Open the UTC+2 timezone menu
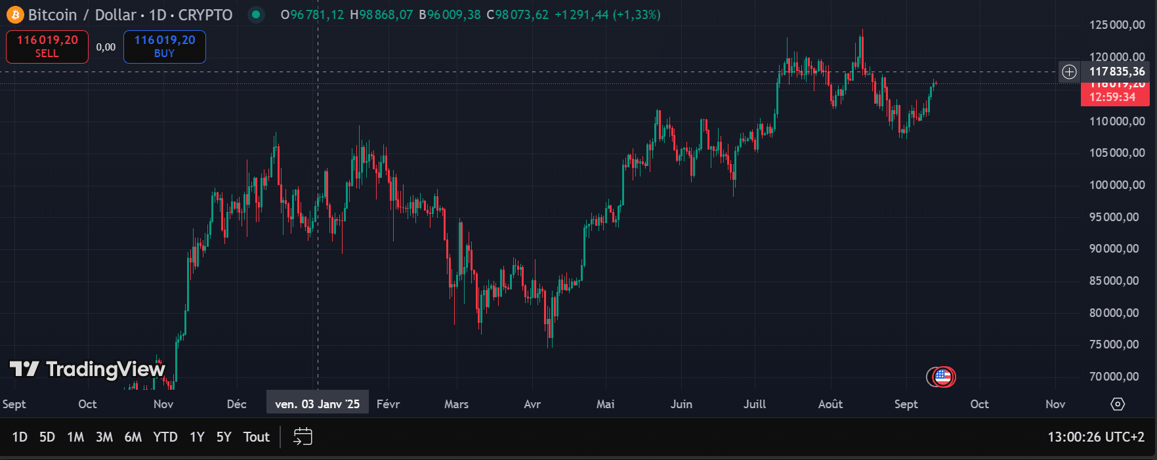 1095,437
